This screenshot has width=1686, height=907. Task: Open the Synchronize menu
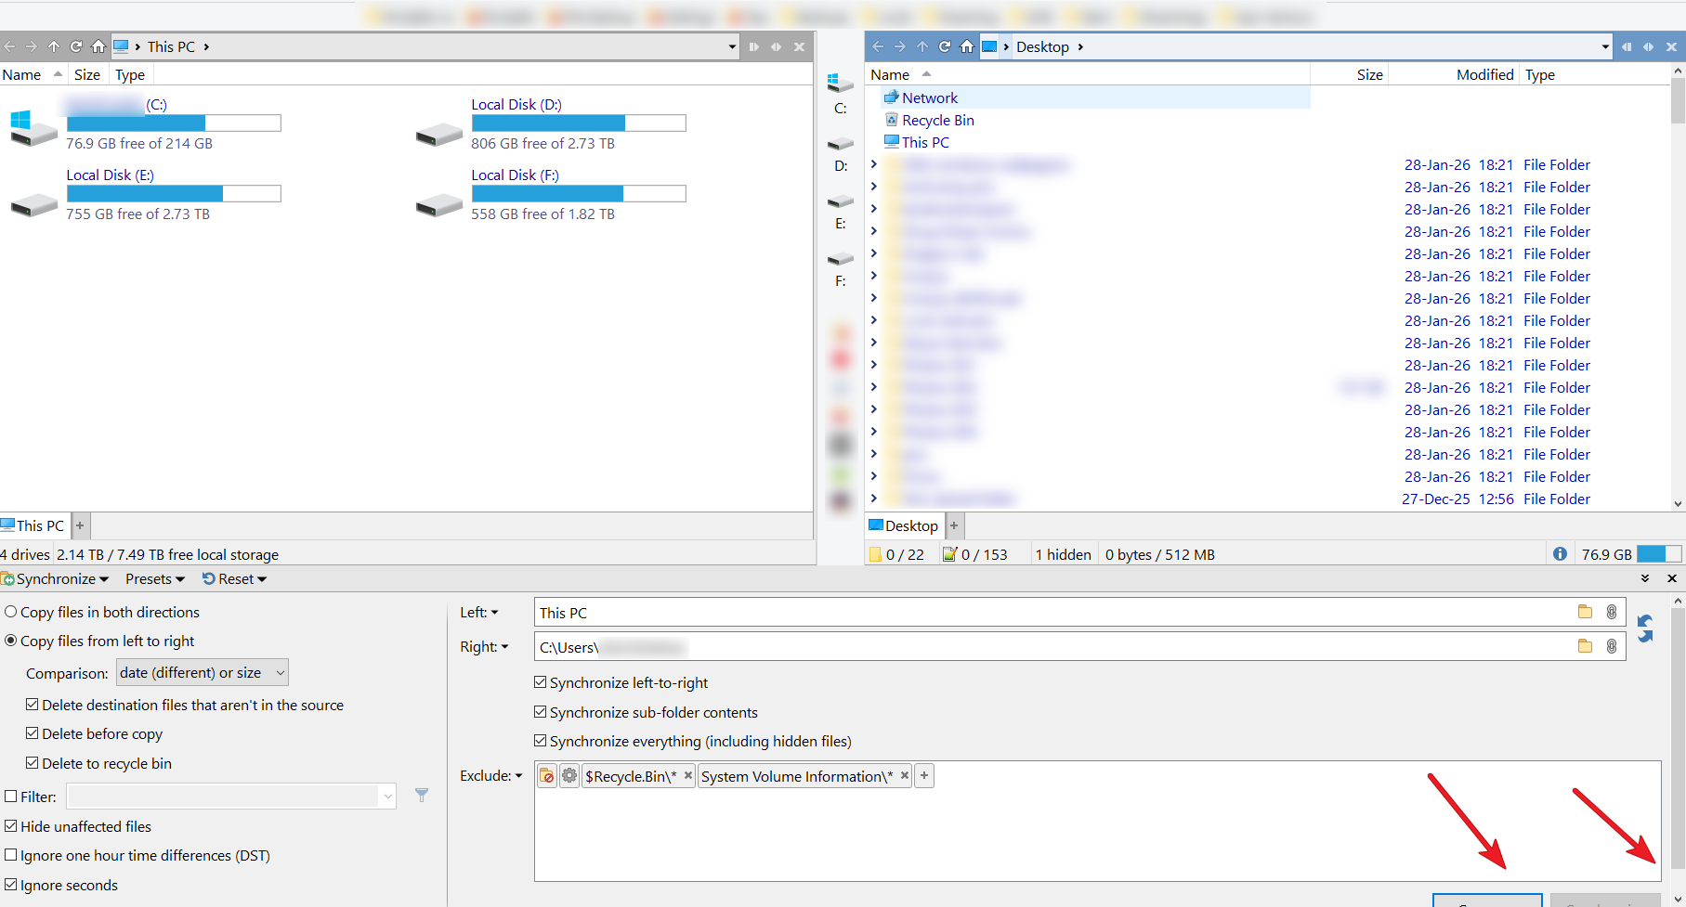coord(58,579)
